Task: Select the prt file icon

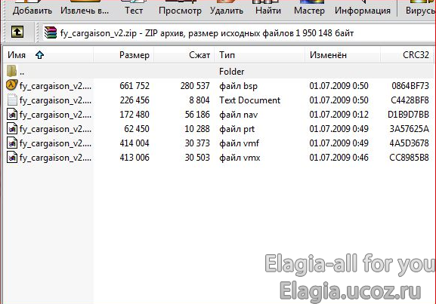Action: (12, 129)
